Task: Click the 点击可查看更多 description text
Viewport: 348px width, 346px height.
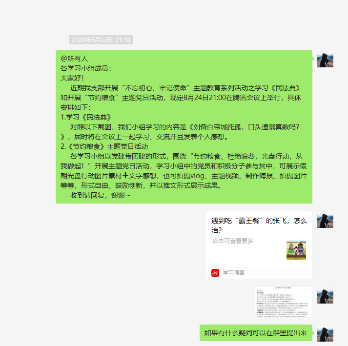Action: [233, 241]
